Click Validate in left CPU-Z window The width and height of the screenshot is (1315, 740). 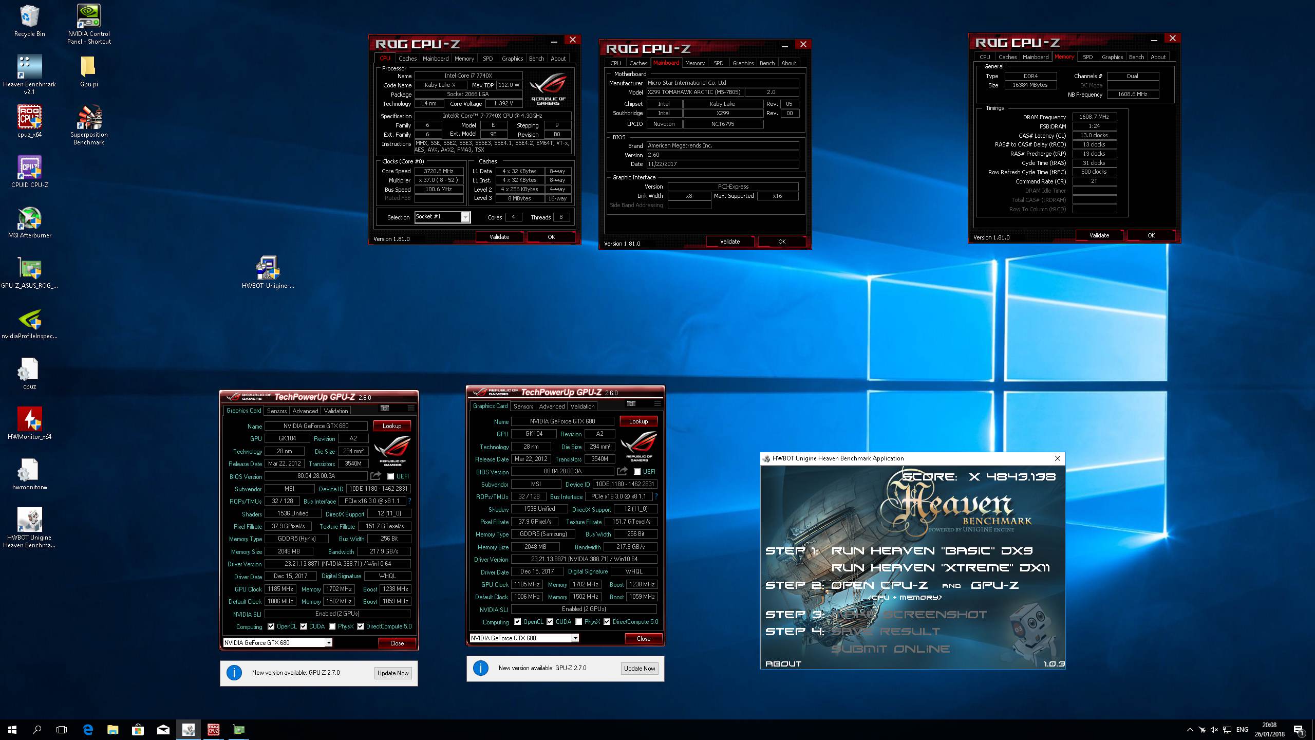499,237
